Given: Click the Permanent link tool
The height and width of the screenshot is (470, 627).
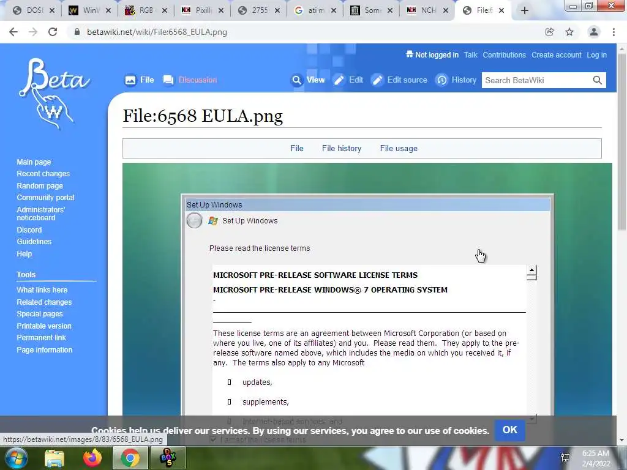Looking at the screenshot, I should 41,337.
